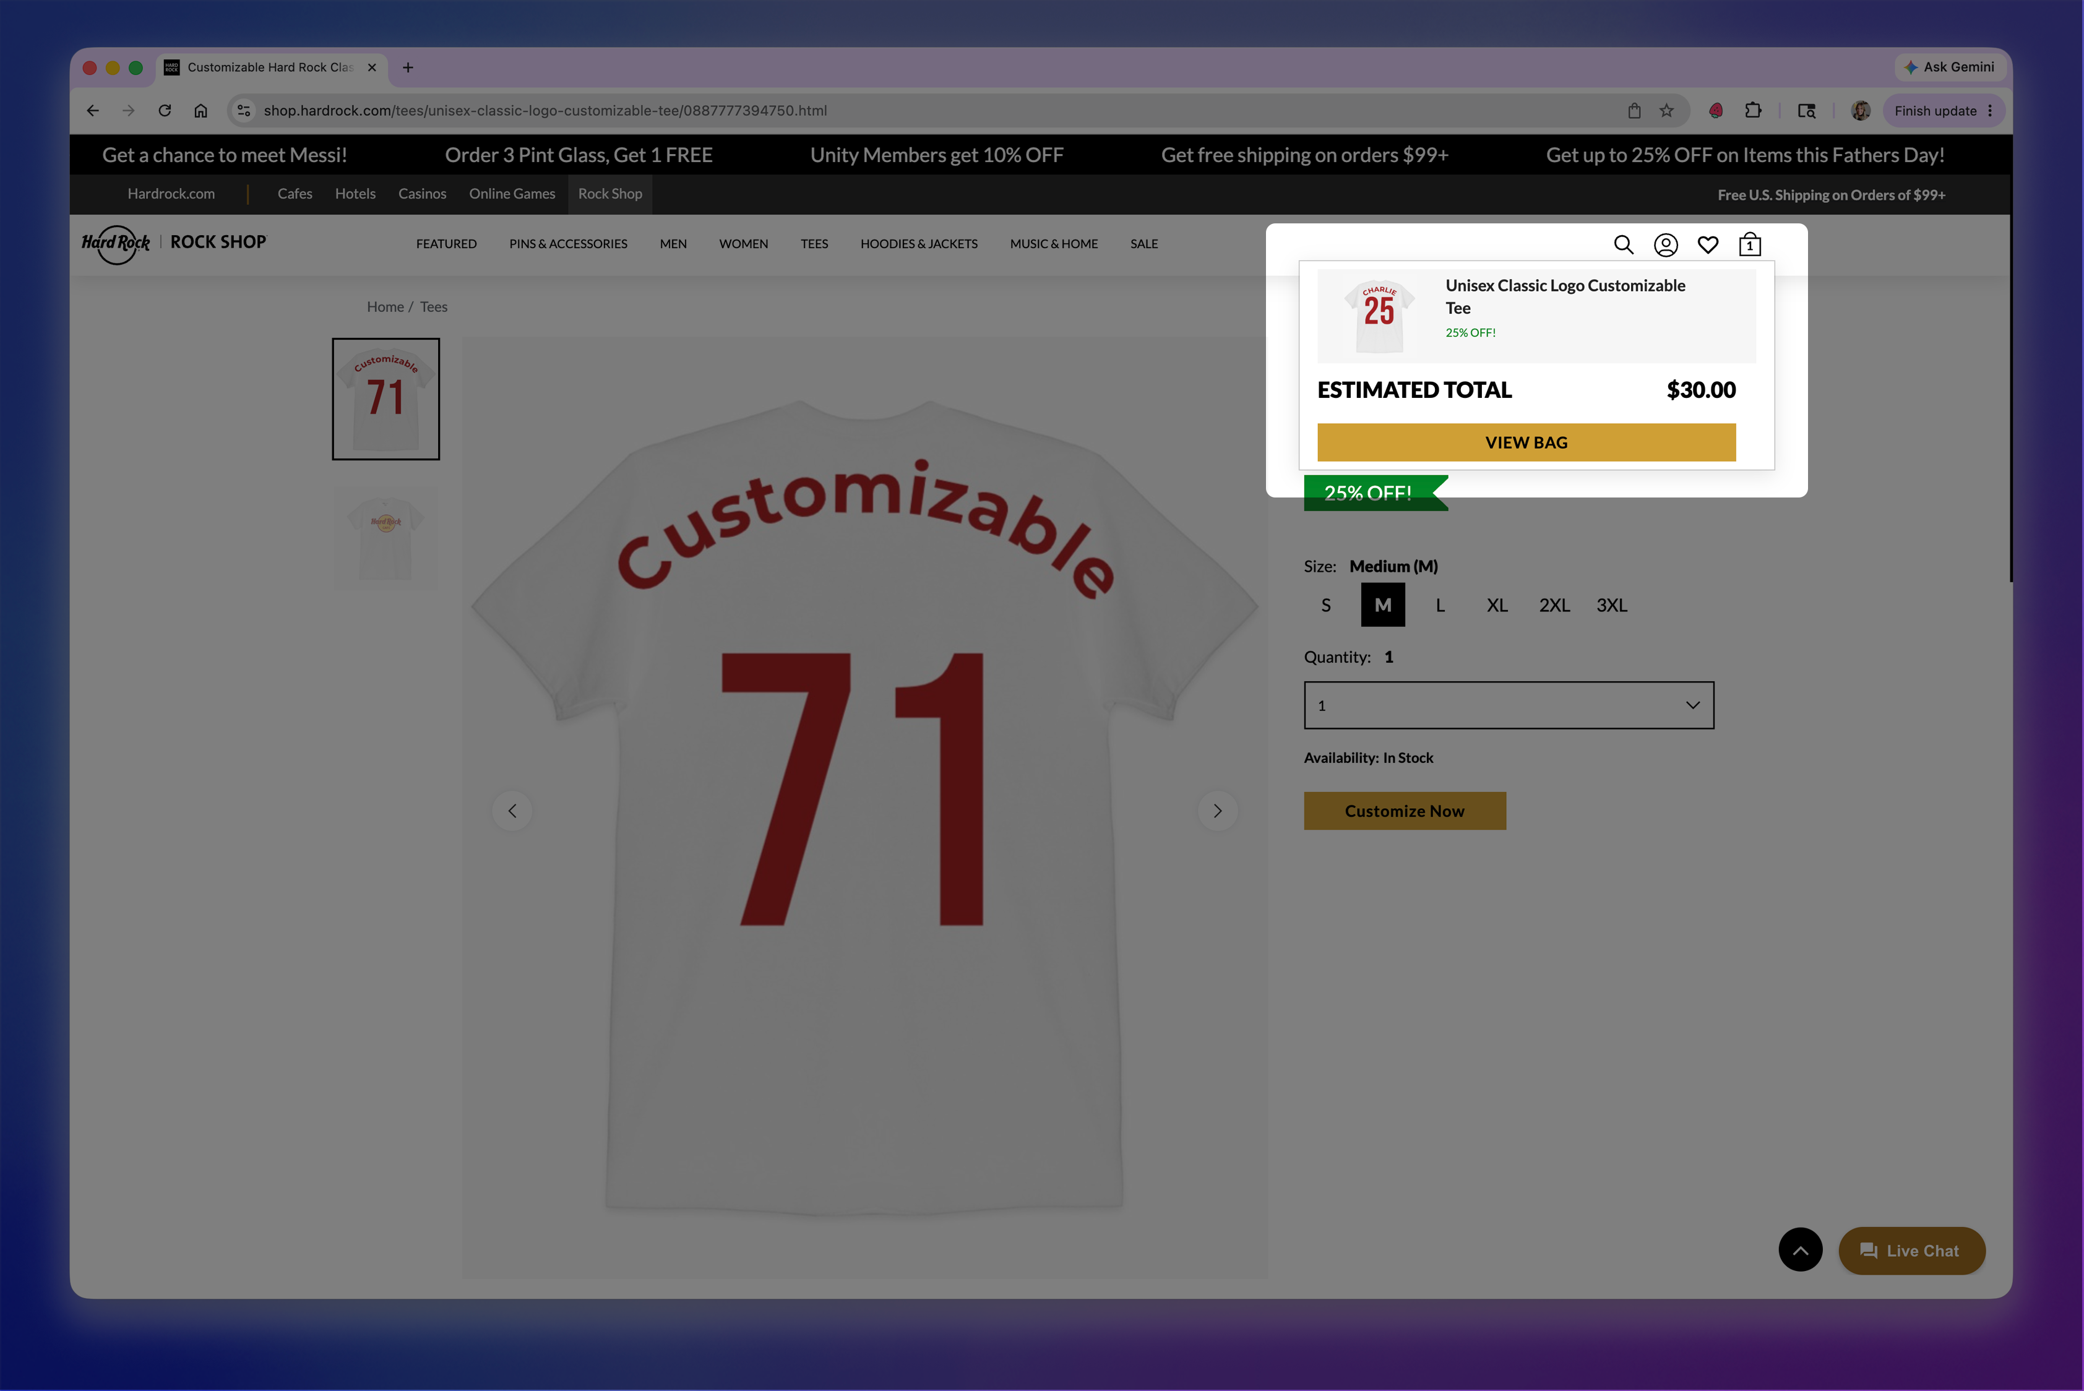
Task: Open the Chrome profile avatar
Action: [1861, 110]
